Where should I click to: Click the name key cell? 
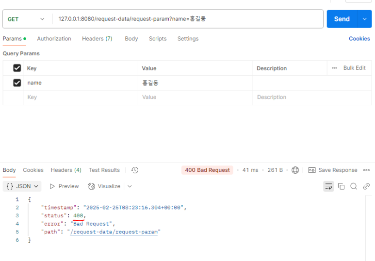click(x=81, y=83)
